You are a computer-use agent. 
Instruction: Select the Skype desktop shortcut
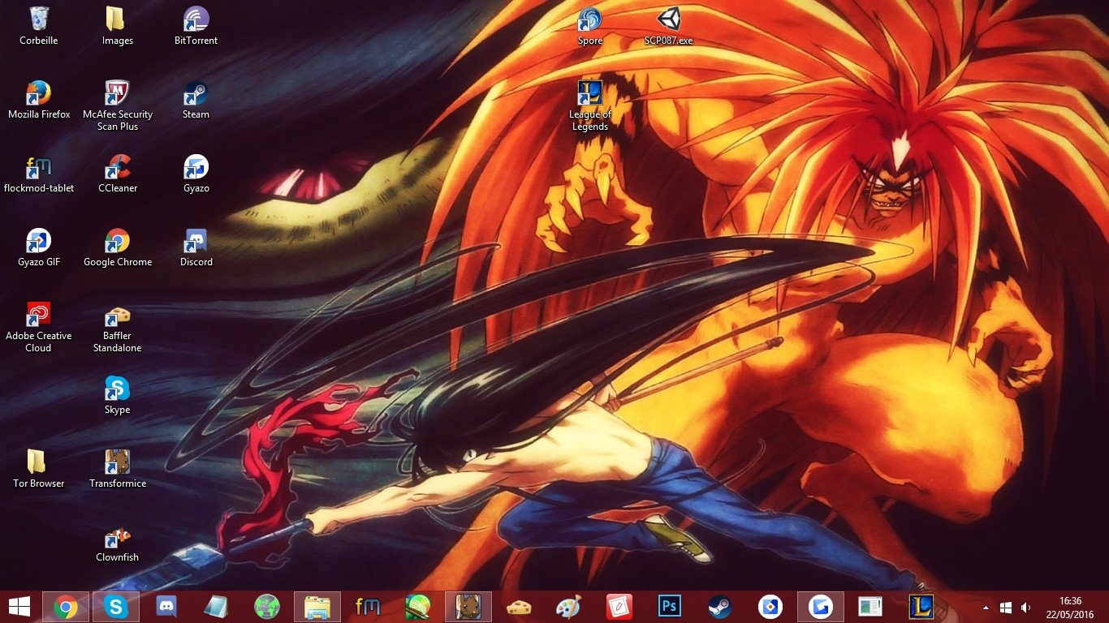(x=118, y=395)
